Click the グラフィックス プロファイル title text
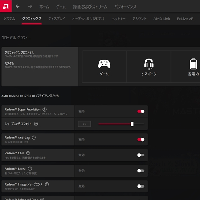 click(19, 53)
